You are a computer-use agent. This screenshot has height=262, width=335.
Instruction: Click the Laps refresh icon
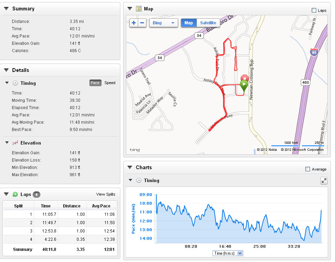15,194
